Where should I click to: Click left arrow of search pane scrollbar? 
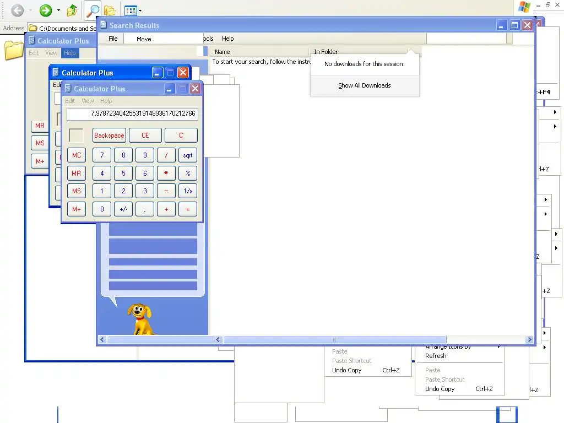click(102, 339)
